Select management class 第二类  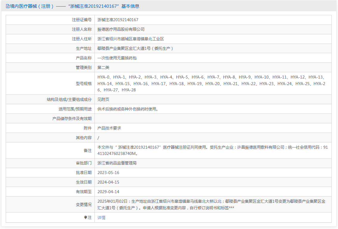tap(103, 67)
